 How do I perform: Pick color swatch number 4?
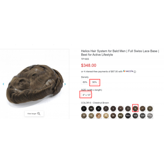click(120, 108)
